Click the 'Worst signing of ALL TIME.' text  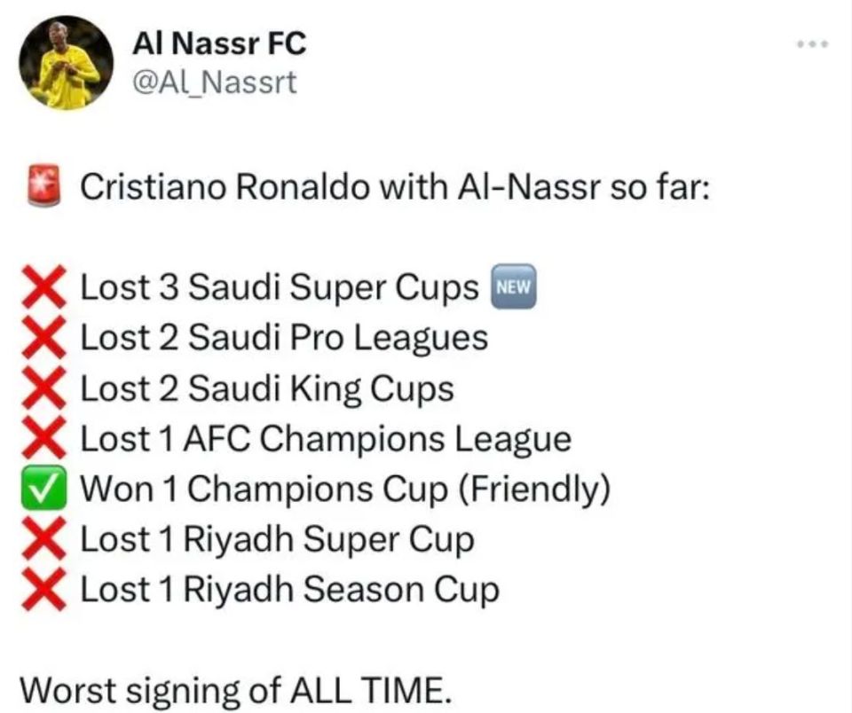236,692
